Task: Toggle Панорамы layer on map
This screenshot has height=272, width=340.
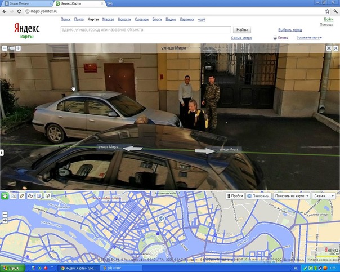Action: 259,196
